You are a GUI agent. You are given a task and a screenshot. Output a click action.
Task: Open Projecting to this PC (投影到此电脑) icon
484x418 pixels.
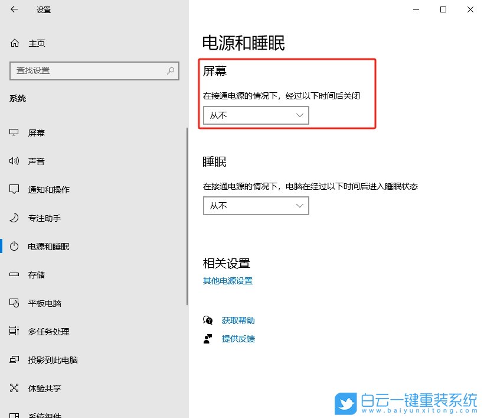tap(14, 360)
